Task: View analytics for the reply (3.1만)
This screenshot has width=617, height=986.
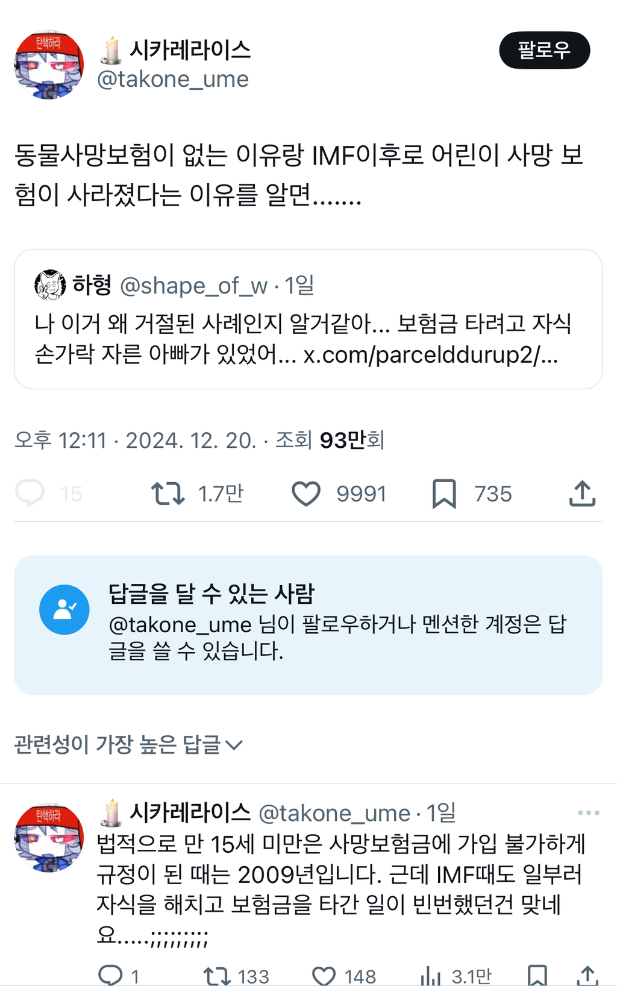Action: tap(431, 975)
